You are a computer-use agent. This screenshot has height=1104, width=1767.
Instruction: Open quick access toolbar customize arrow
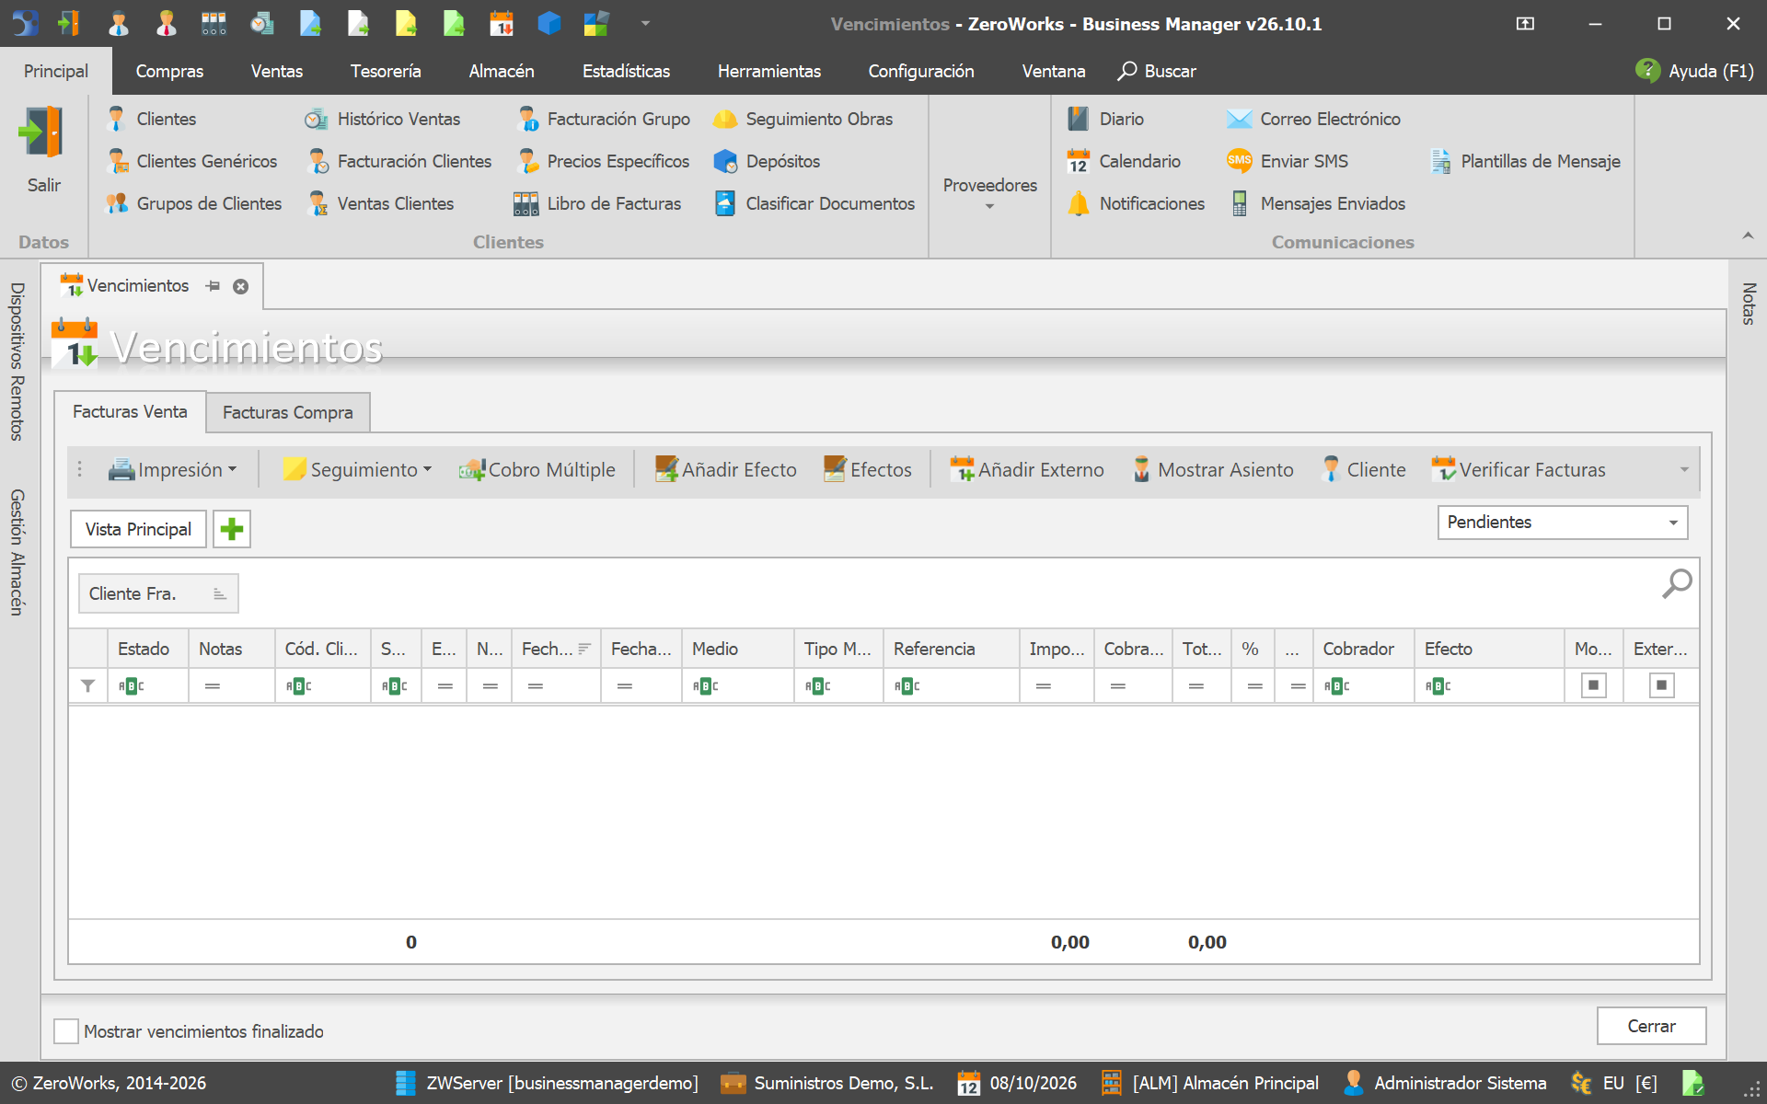[x=645, y=24]
